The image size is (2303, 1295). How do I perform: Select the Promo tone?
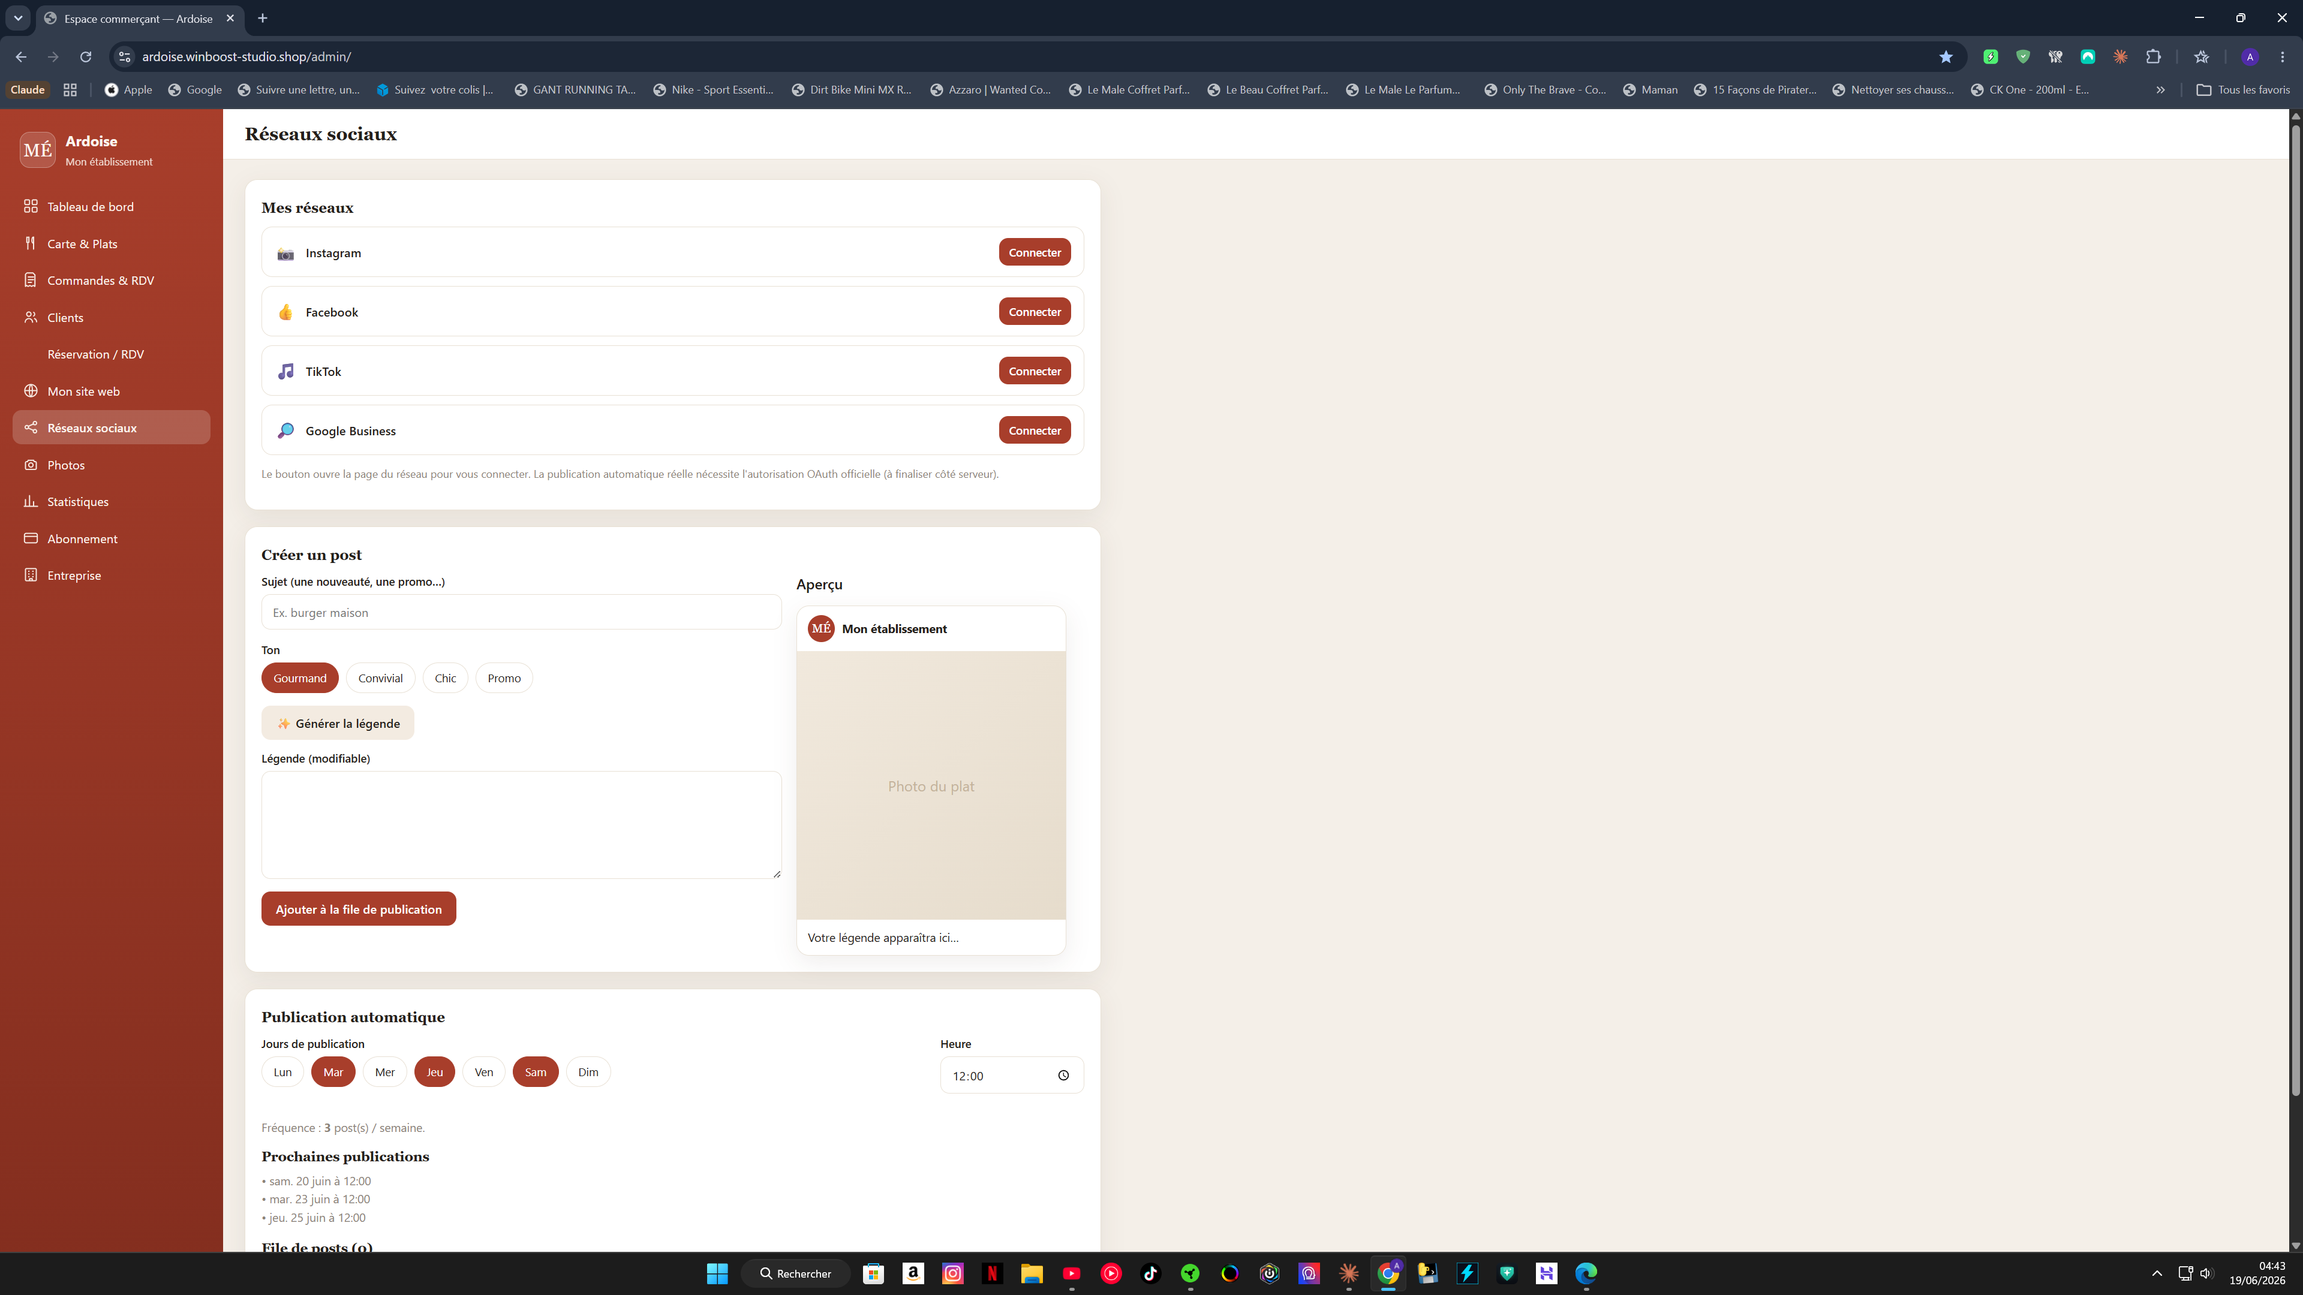click(504, 677)
